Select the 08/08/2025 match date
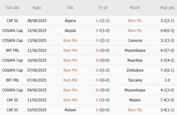The image size is (177, 115). pos(37,20)
